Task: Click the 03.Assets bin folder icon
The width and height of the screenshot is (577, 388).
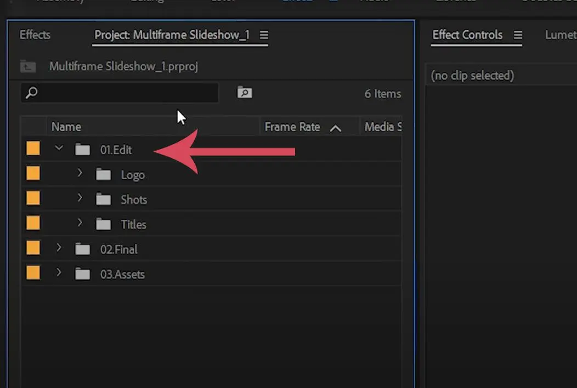Action: (x=82, y=274)
